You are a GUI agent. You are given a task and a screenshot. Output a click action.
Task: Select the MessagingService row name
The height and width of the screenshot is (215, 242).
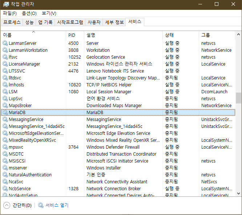(26, 119)
